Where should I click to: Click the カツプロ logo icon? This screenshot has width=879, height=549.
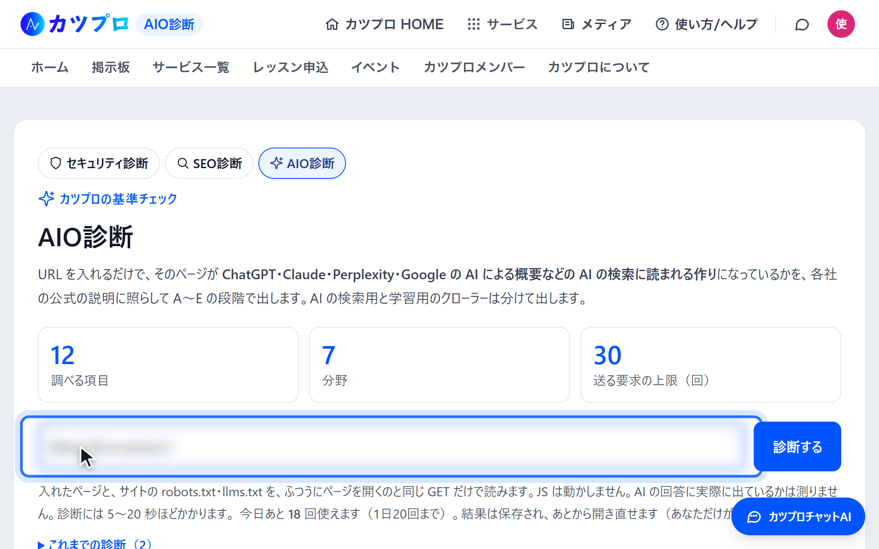33,24
